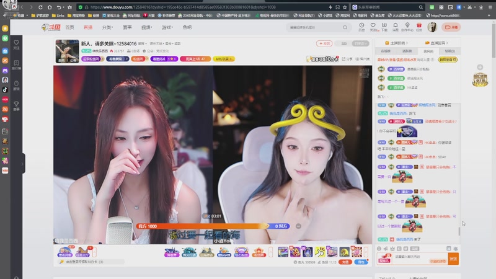
Task: Open 直播回看 link above chat
Action: (436, 43)
